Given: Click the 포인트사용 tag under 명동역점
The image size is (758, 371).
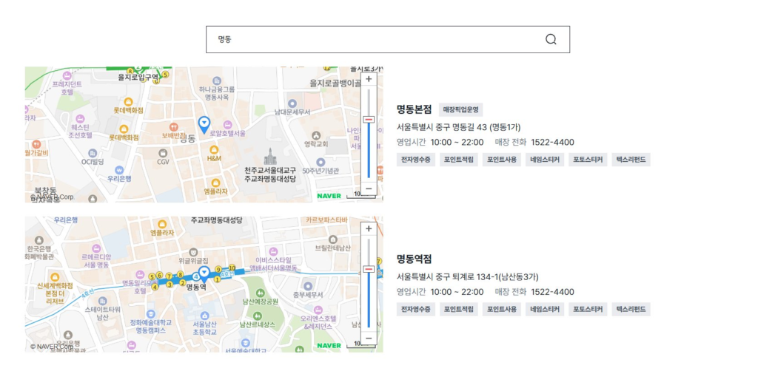Looking at the screenshot, I should coord(501,309).
